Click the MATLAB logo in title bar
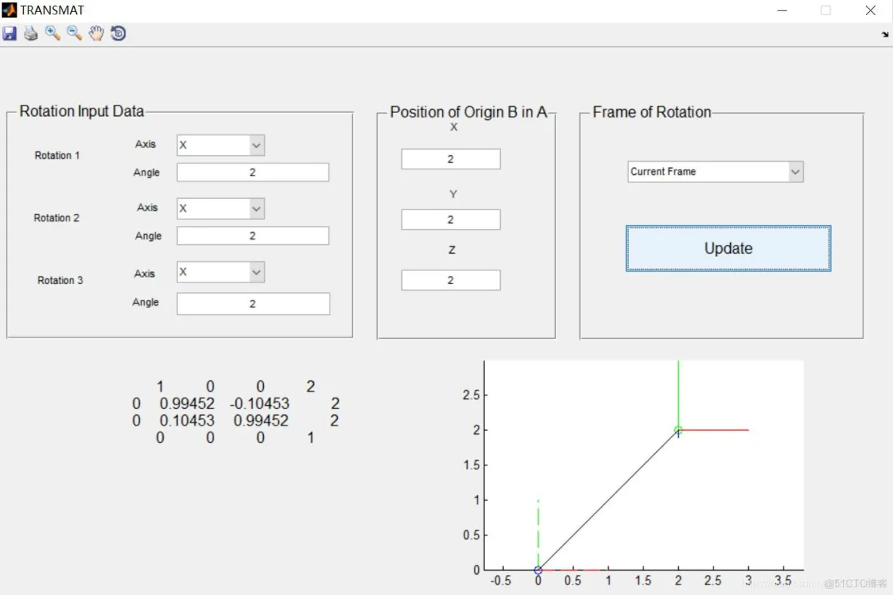893x595 pixels. pyautogui.click(x=9, y=10)
